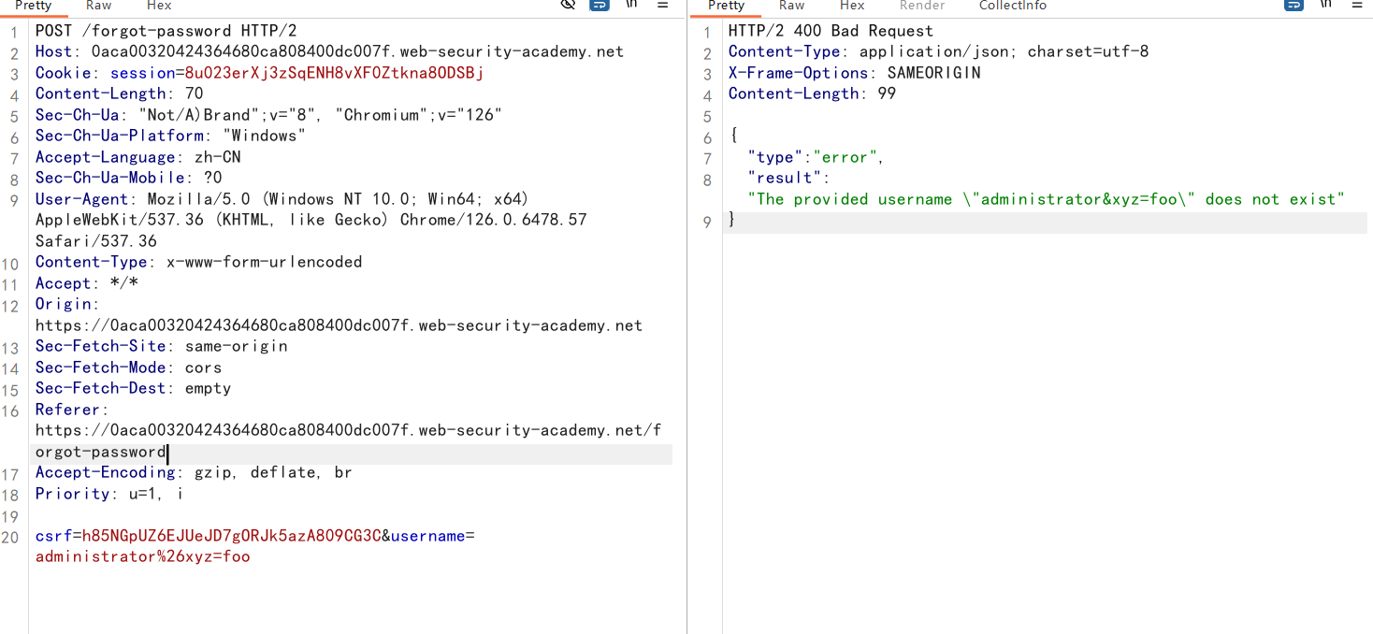Open the response Hex tab
The width and height of the screenshot is (1373, 634).
pyautogui.click(x=852, y=6)
